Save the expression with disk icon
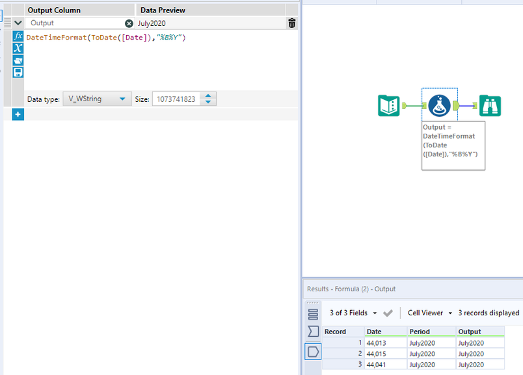This screenshot has width=523, height=375. [x=18, y=72]
